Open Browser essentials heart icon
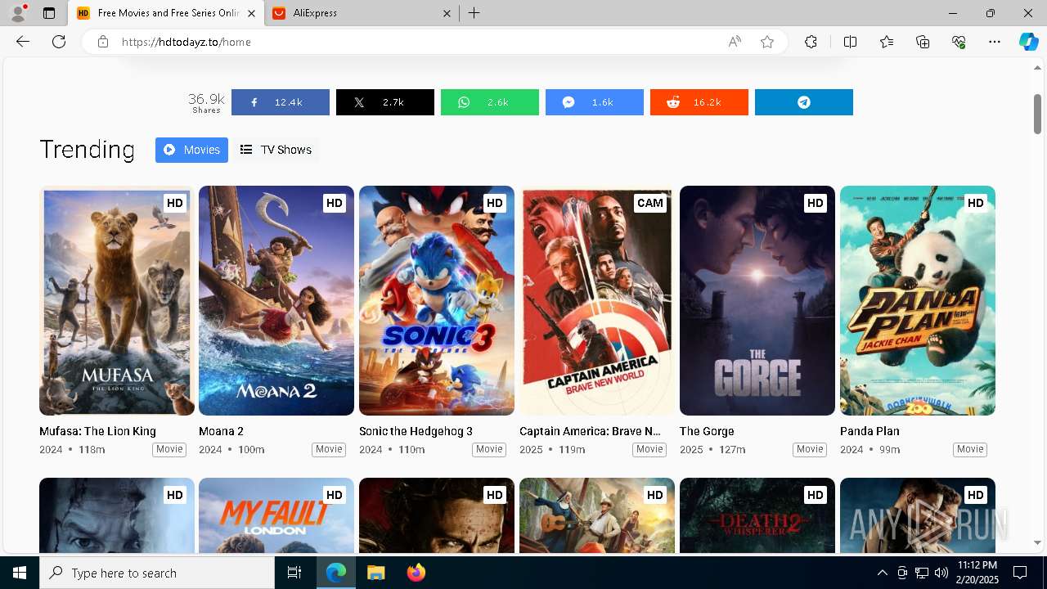 click(959, 42)
